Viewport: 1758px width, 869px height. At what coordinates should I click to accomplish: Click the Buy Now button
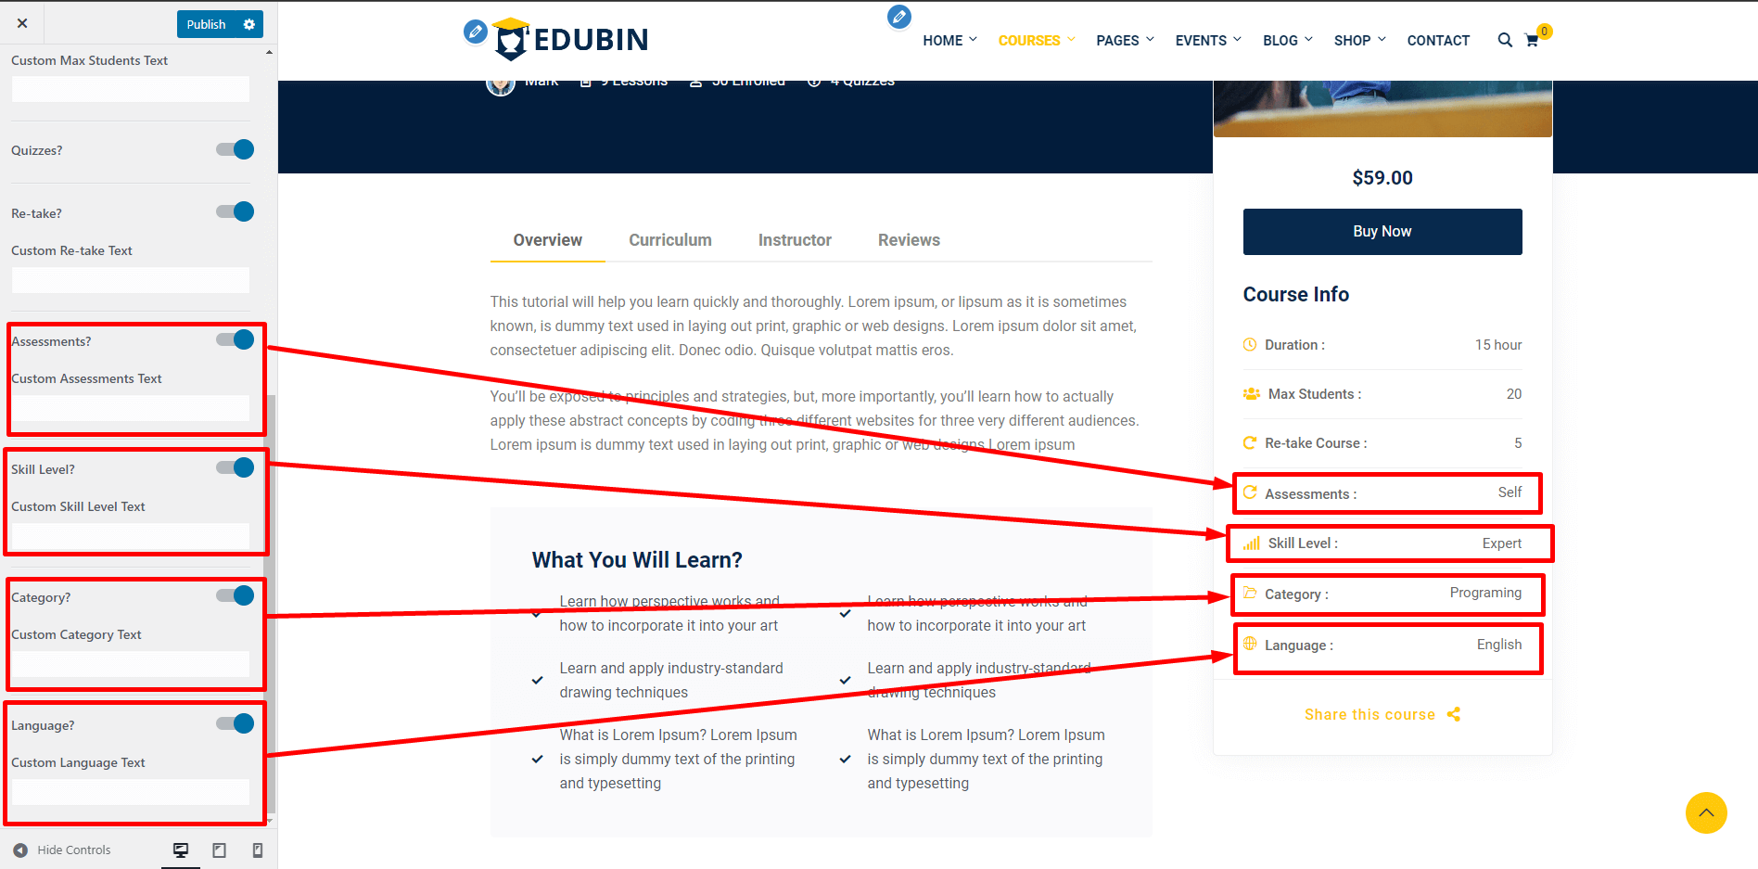(x=1382, y=232)
